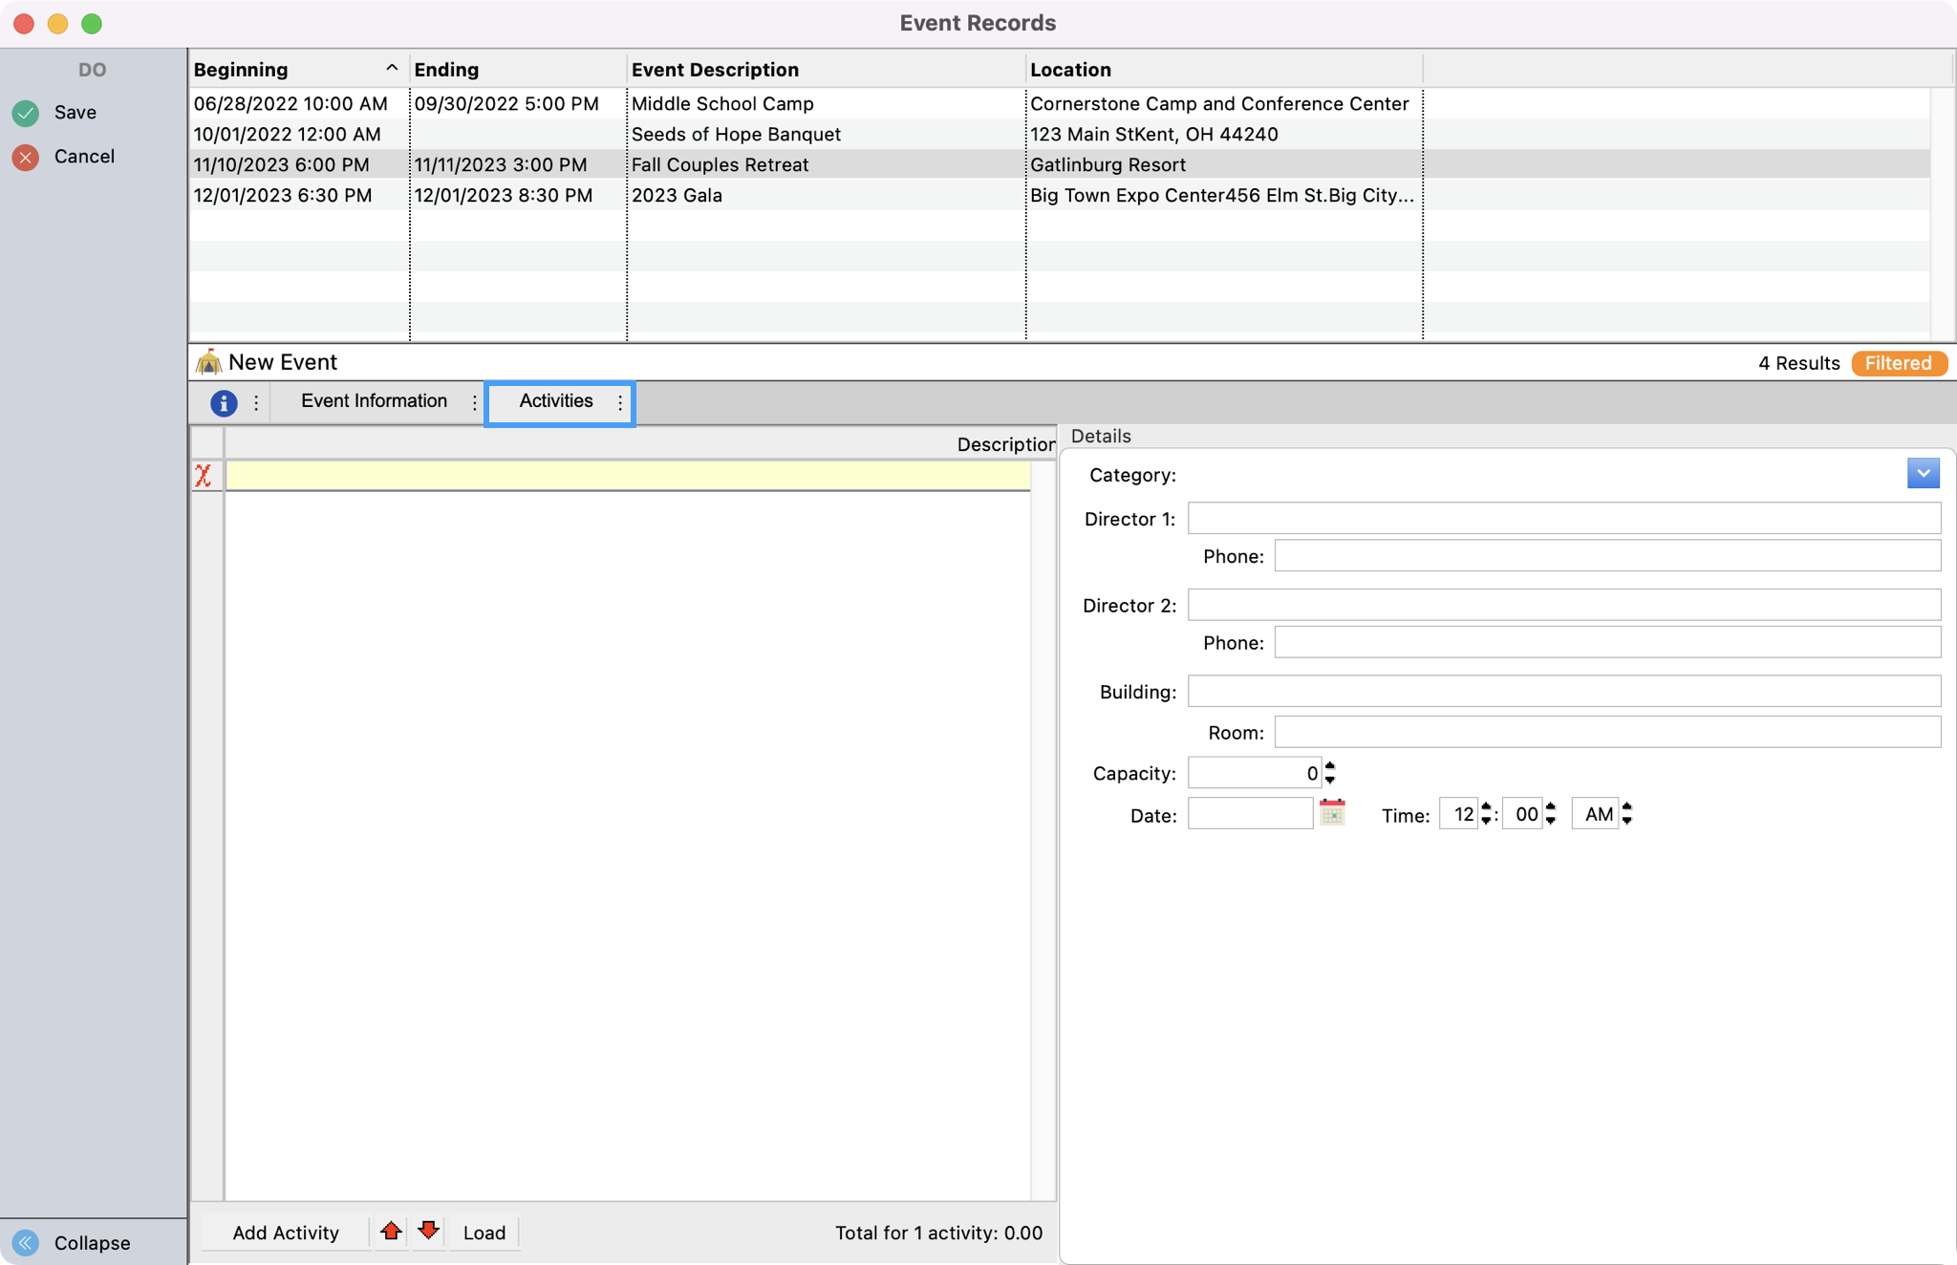Toggle the orange Filtered badge

[x=1898, y=363]
